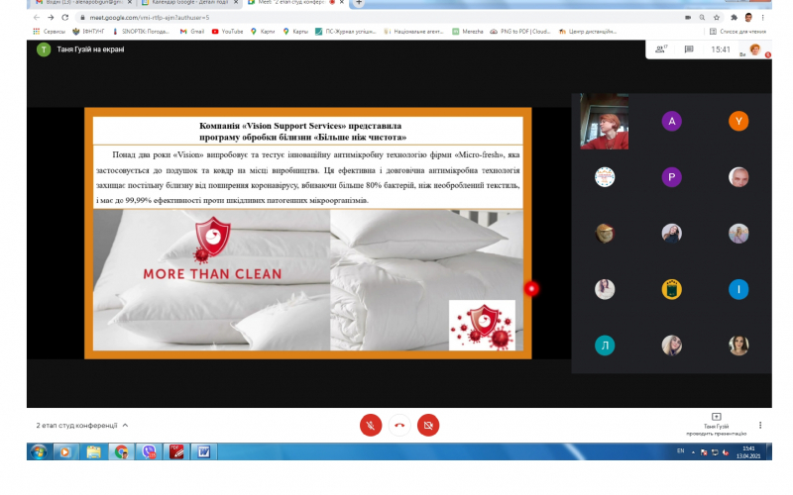Open the Chrome three-dots menu
The width and height of the screenshot is (793, 495).
coord(762,17)
